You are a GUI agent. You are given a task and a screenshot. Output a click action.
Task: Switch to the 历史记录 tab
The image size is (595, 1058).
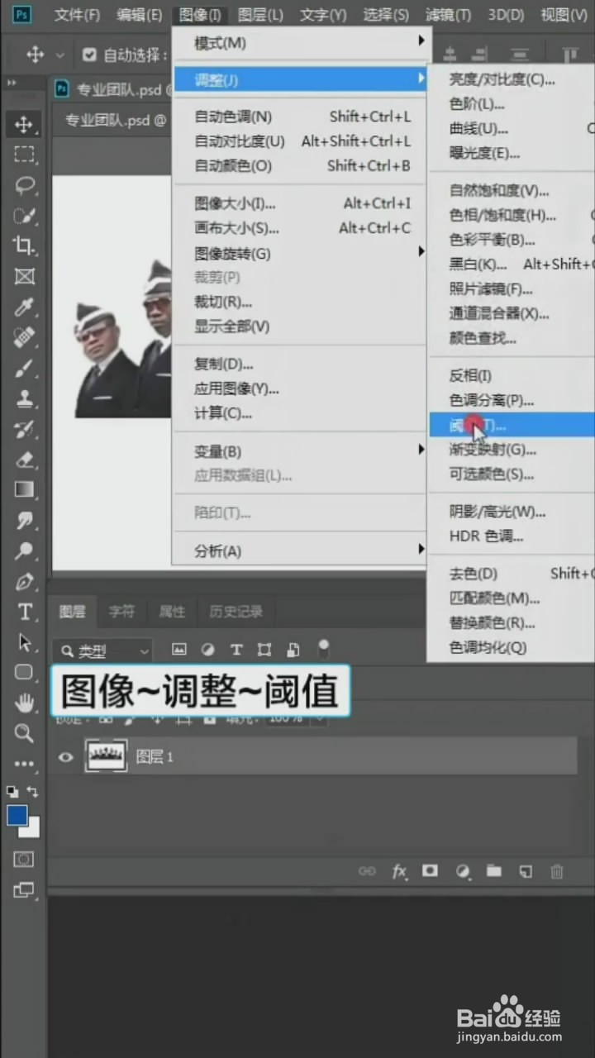click(x=236, y=612)
